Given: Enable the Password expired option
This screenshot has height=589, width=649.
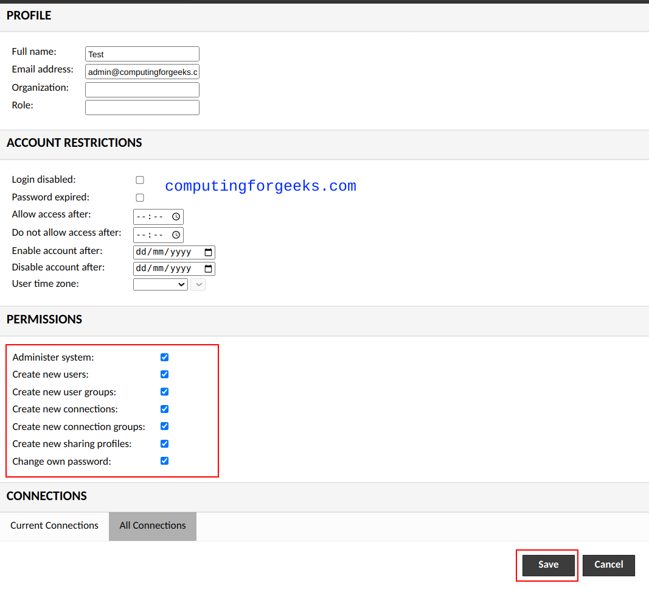Looking at the screenshot, I should (x=139, y=197).
